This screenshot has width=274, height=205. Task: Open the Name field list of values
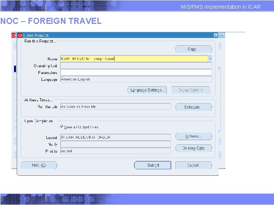pyautogui.click(x=210, y=58)
